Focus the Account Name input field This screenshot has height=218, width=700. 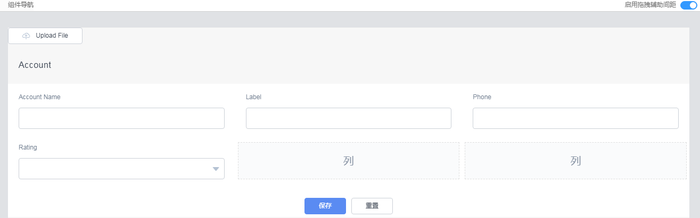[x=121, y=118]
